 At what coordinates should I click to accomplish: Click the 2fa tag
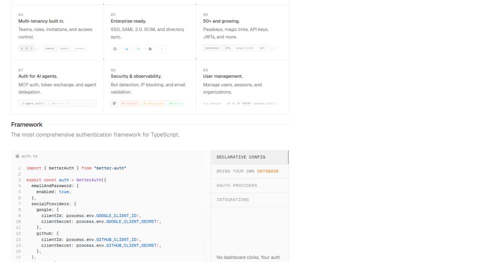[x=227, y=48]
